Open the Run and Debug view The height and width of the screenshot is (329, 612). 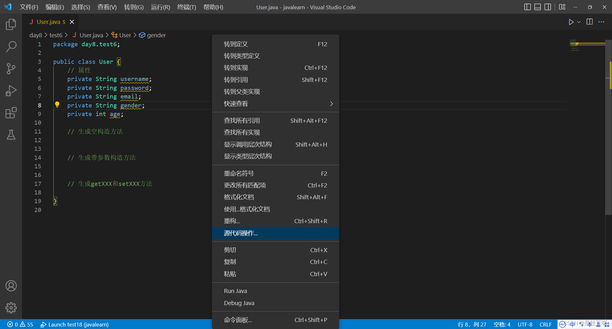click(x=11, y=91)
